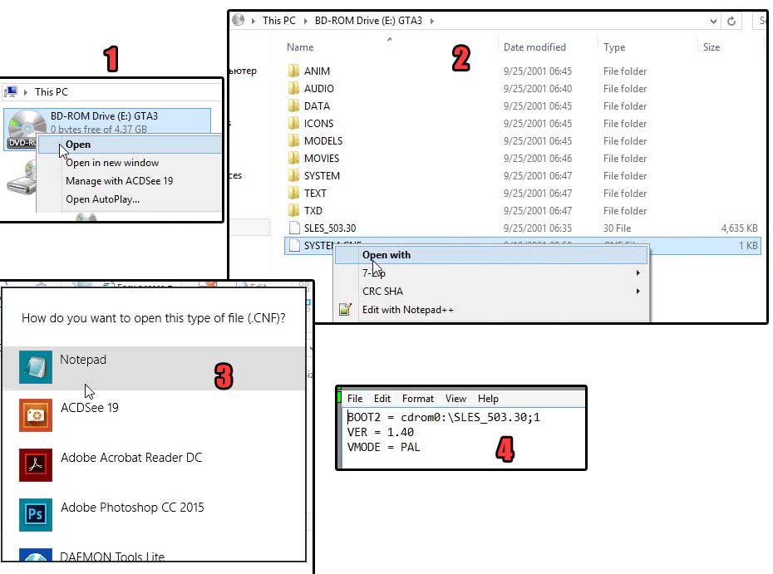Click the Notepad app icon
The height and width of the screenshot is (574, 773).
pos(36,367)
